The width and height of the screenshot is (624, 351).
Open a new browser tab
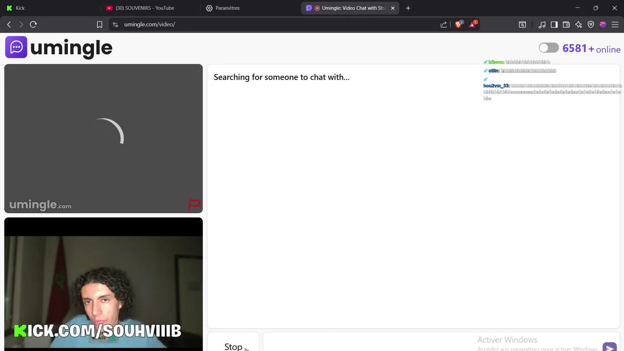point(408,8)
